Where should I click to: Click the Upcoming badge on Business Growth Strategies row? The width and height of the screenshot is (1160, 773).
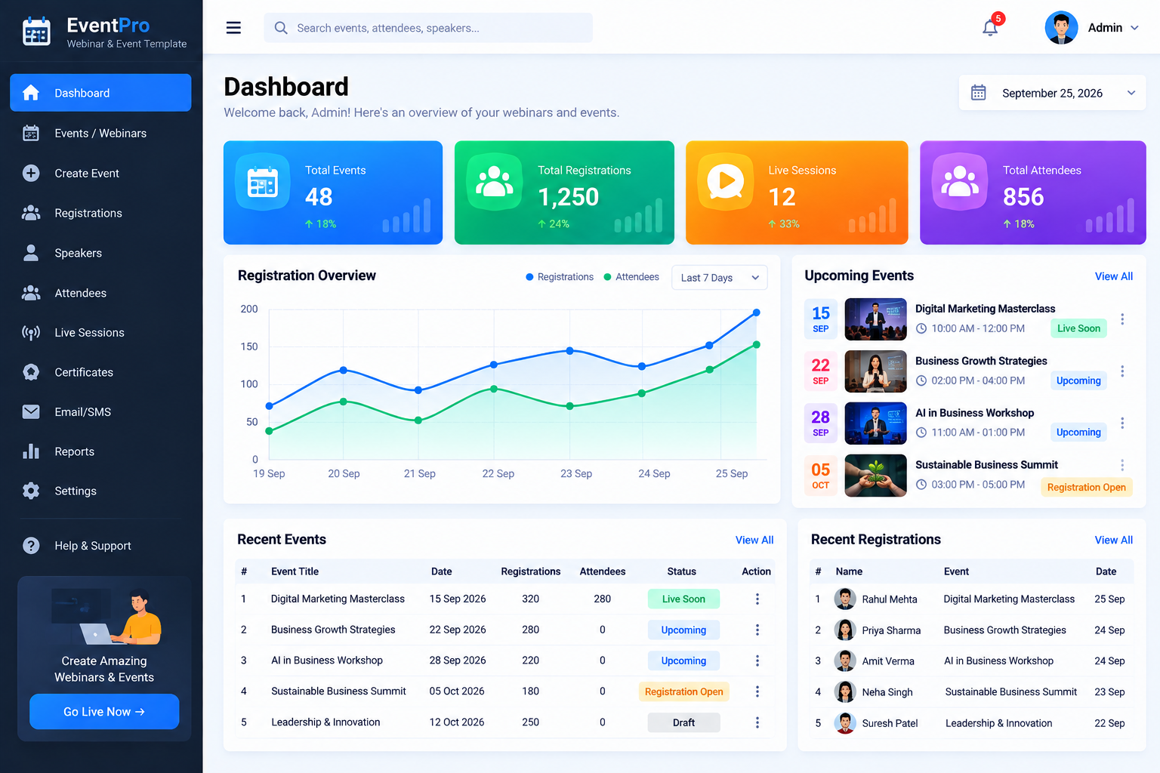click(x=683, y=630)
